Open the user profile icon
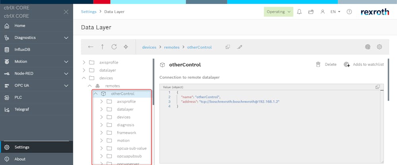 coord(323,12)
